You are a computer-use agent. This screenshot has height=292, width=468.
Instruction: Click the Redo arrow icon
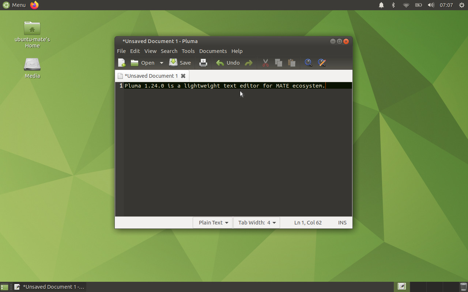pyautogui.click(x=249, y=63)
